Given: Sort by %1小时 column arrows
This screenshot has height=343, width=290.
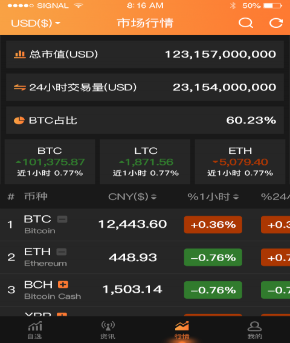Looking at the screenshot, I should point(236,197).
